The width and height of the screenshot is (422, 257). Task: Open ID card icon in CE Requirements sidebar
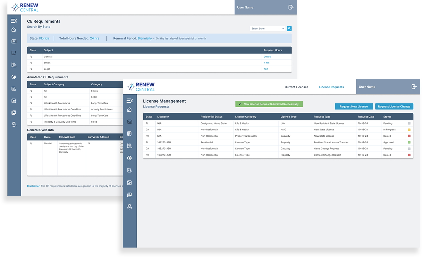click(x=14, y=41)
